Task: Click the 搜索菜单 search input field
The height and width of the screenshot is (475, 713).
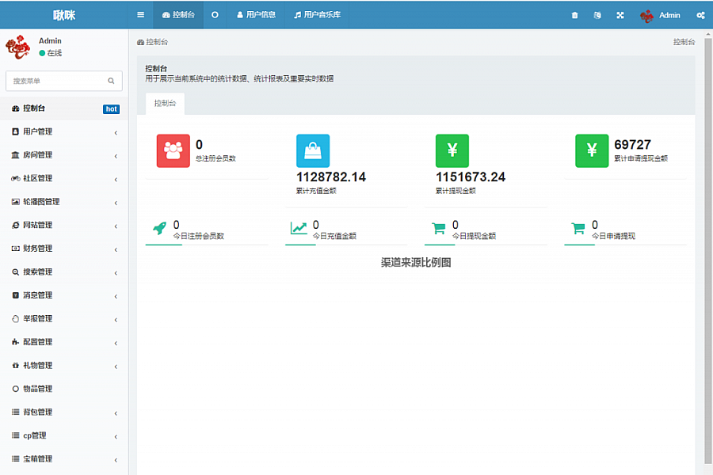Action: pyautogui.click(x=55, y=81)
